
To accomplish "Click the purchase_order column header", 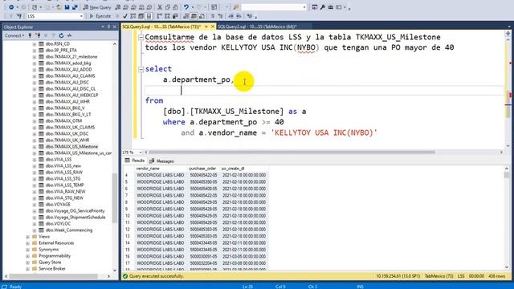I will [x=203, y=169].
